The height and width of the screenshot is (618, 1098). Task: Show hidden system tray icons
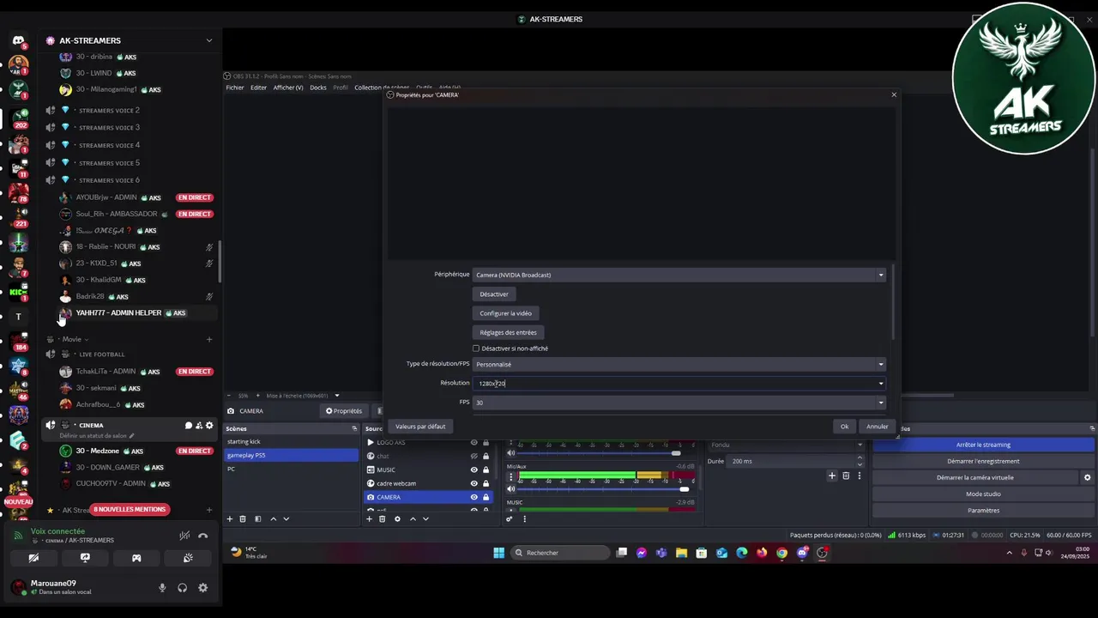[1009, 553]
